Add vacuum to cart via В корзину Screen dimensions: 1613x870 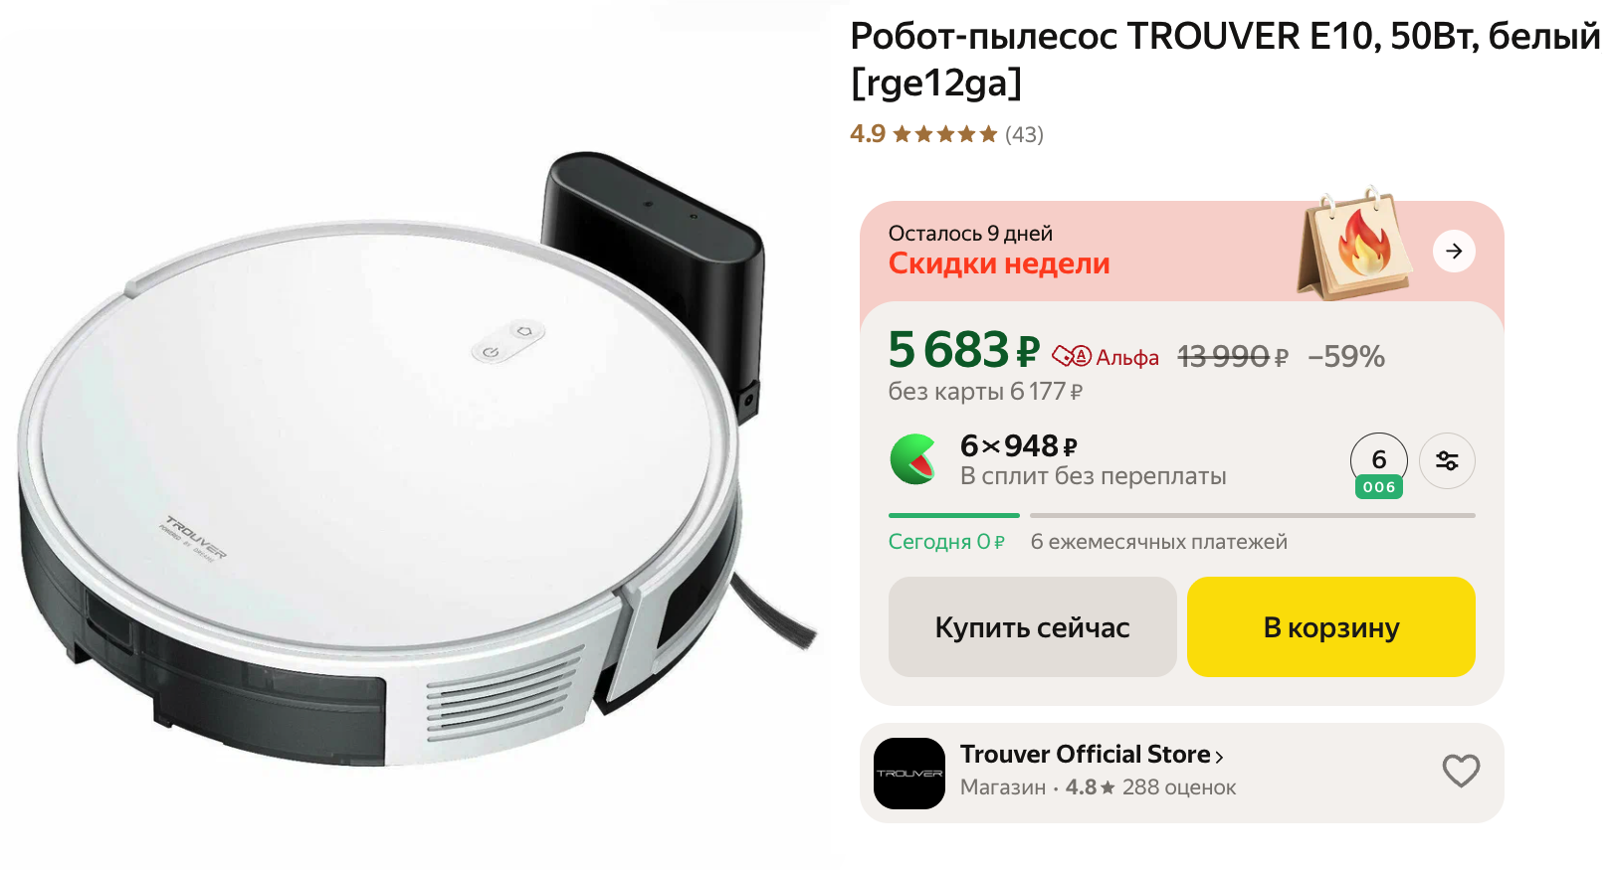pyautogui.click(x=1331, y=627)
